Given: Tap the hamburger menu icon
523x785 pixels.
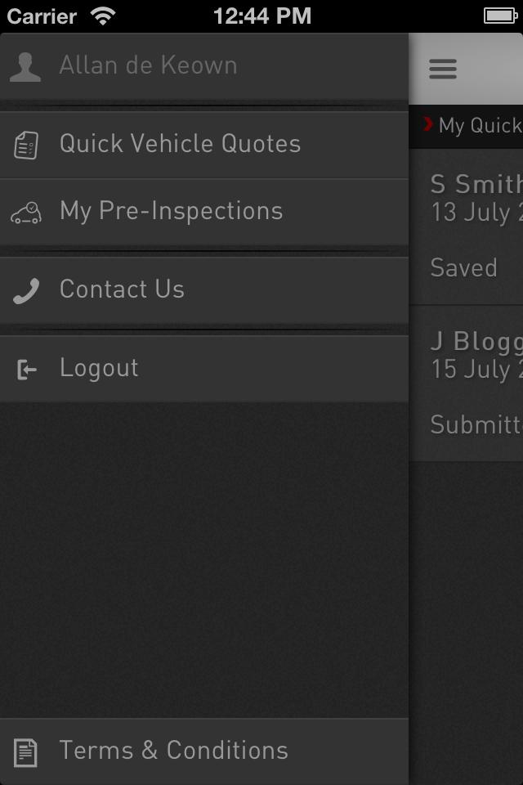Looking at the screenshot, I should (x=443, y=69).
